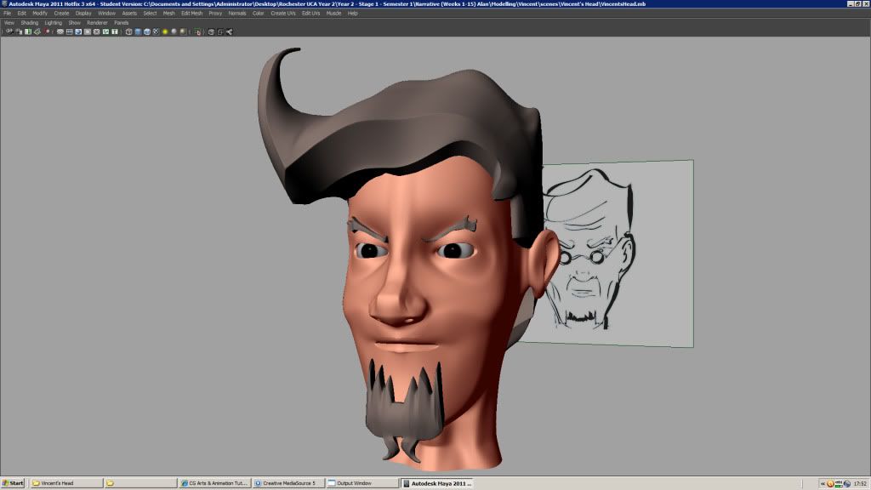This screenshot has width=871, height=490.
Task: Open the Edit Mesh menu
Action: (x=192, y=14)
